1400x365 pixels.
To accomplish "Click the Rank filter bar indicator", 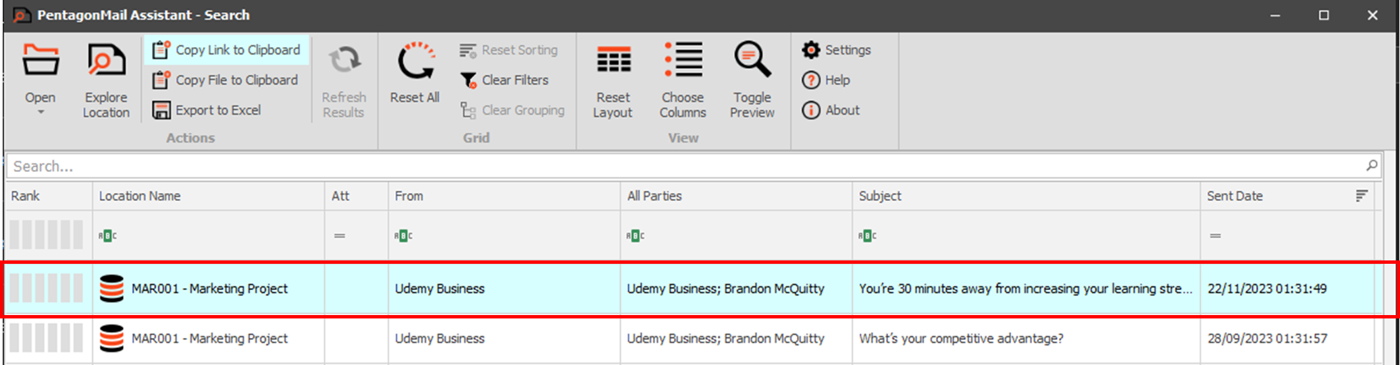I will 46,235.
